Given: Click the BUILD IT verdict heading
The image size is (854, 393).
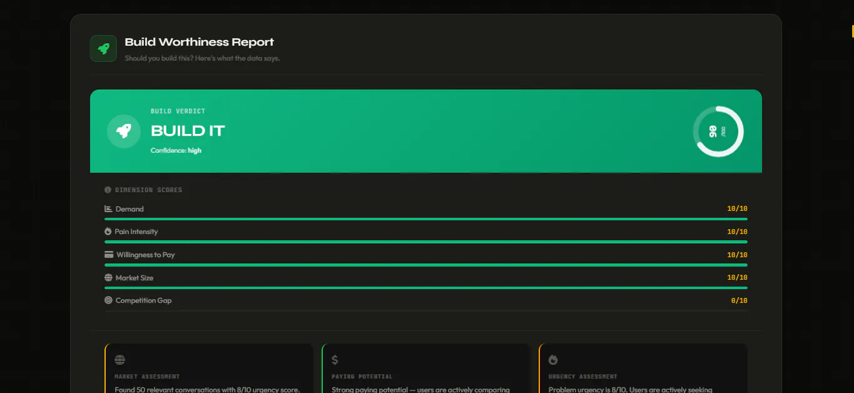Looking at the screenshot, I should coord(188,131).
